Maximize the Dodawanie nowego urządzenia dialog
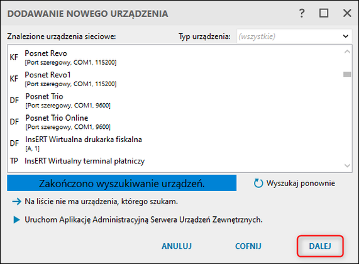Image resolution: width=359 pixels, height=264 pixels. click(x=324, y=13)
